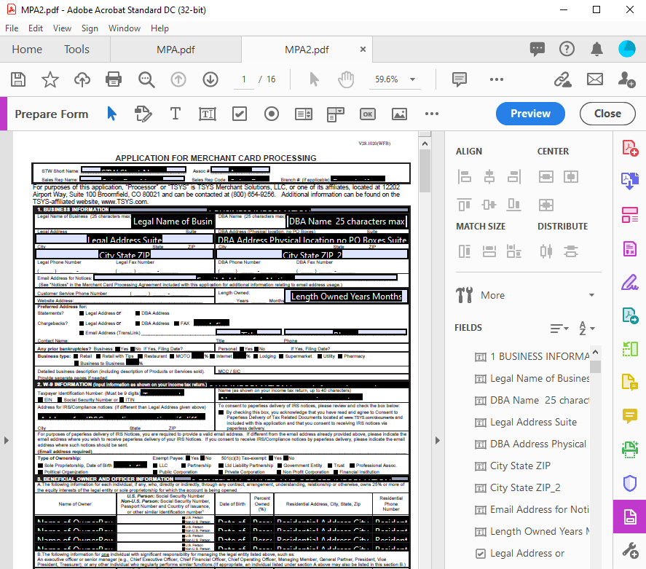Select 'Legal Address Suite' field in list

point(534,423)
